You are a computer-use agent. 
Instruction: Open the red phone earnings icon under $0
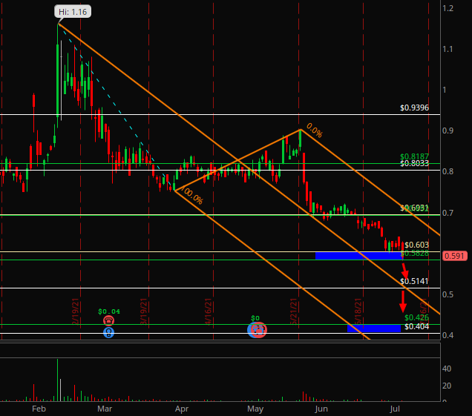[x=259, y=330]
